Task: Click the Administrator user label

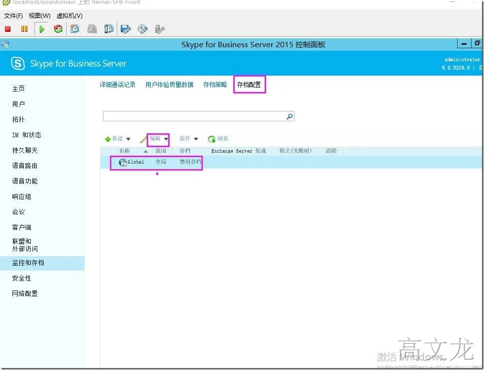Action: click(462, 60)
